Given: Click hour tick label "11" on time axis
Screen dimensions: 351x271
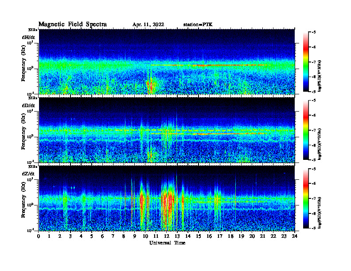Looking at the screenshot, I should [156, 236].
